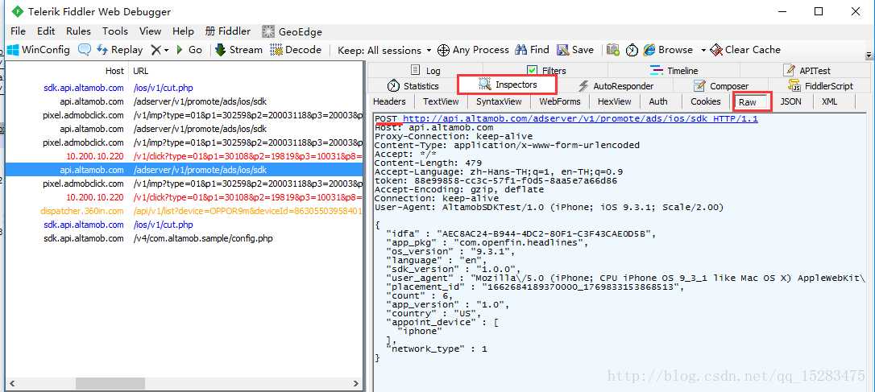Click the Fiddler menu item
Screen dimensions: 875x392
pyautogui.click(x=228, y=31)
